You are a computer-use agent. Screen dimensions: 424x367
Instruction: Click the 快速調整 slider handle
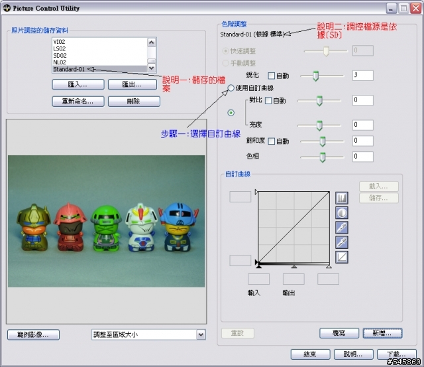[326, 51]
